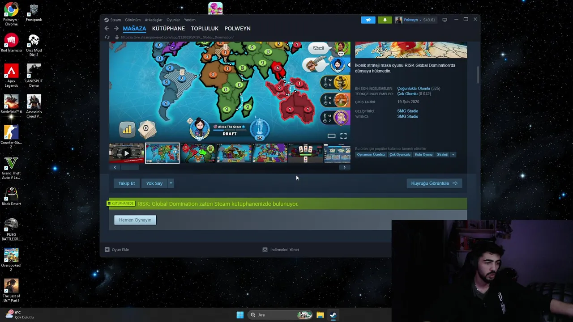Open Battlefield 6 desktop shortcut
The width and height of the screenshot is (573, 322).
click(11, 104)
